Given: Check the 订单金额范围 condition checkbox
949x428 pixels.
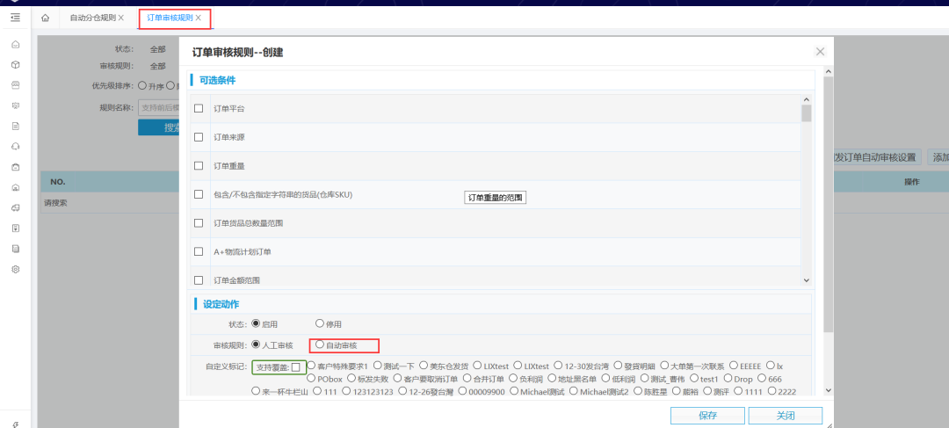Looking at the screenshot, I should (x=199, y=279).
